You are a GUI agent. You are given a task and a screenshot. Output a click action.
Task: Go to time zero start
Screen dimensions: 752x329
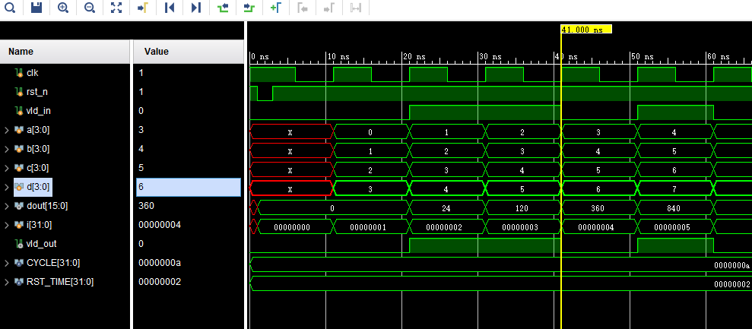[170, 8]
